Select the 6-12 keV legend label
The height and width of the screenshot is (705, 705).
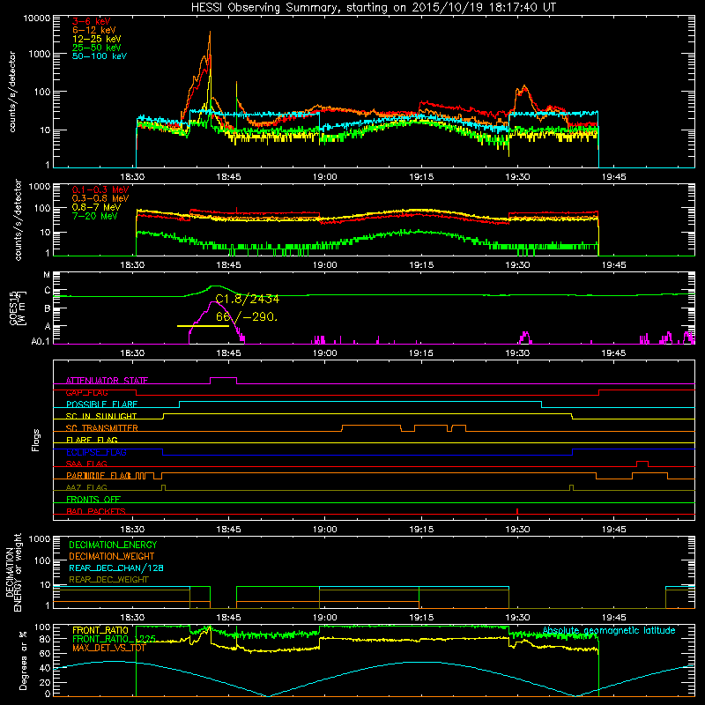(x=93, y=30)
